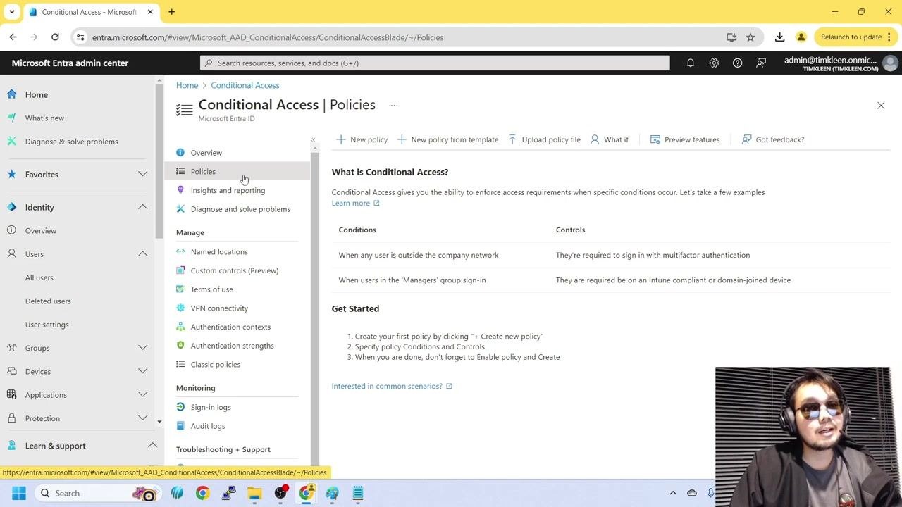Open the feedback icon in top bar
The image size is (902, 507).
pos(761,63)
